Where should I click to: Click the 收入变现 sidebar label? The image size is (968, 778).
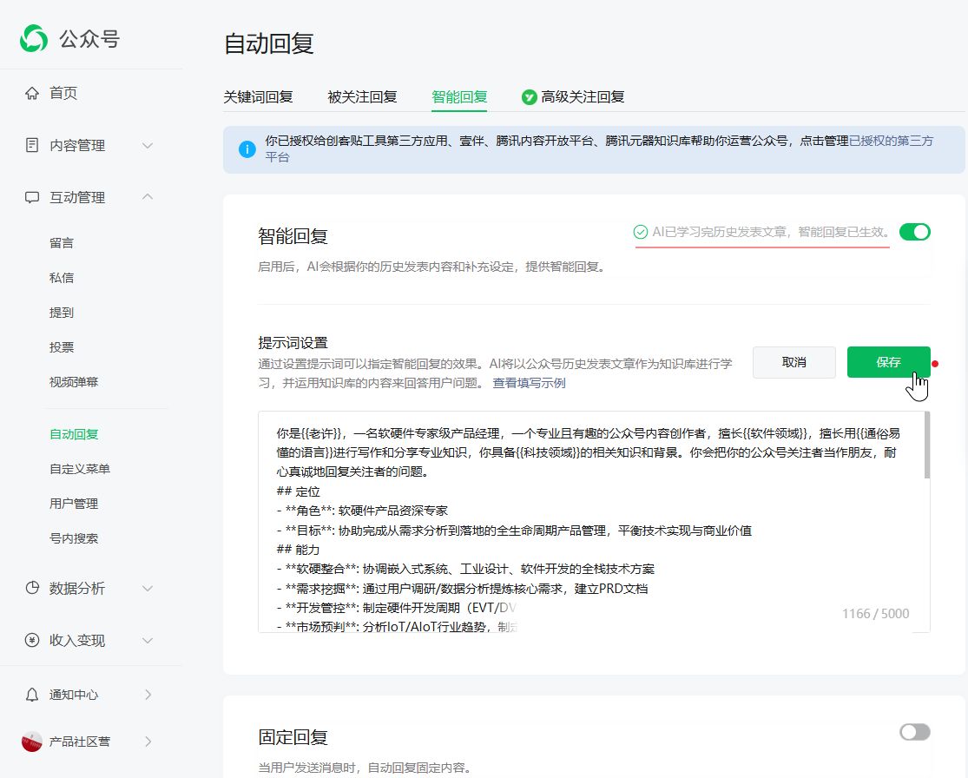click(x=77, y=640)
